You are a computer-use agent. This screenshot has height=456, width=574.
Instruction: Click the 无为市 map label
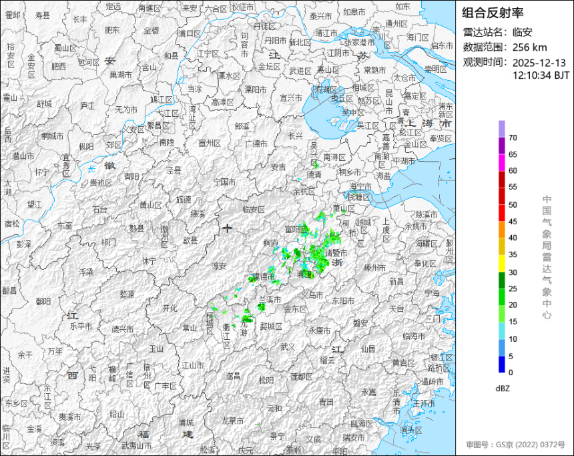(x=126, y=109)
